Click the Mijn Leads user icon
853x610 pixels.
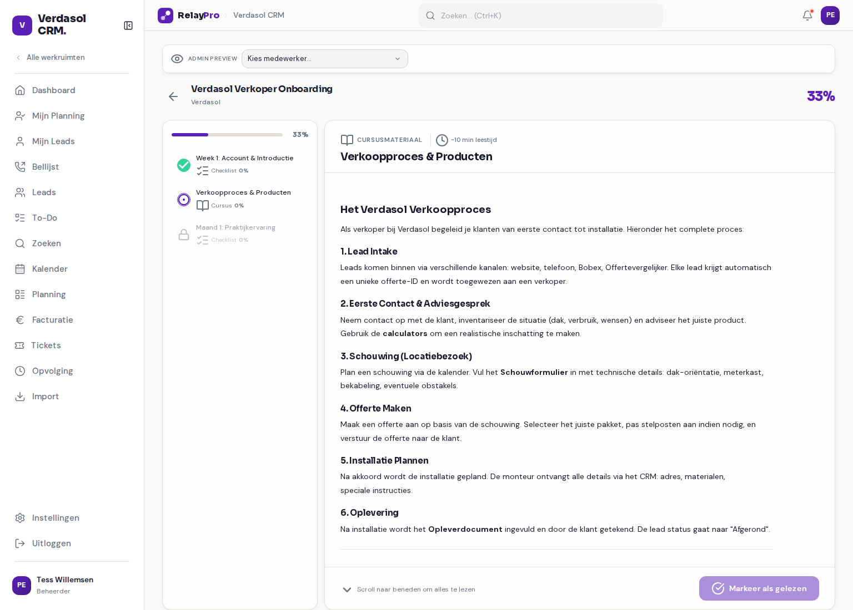pyautogui.click(x=20, y=141)
